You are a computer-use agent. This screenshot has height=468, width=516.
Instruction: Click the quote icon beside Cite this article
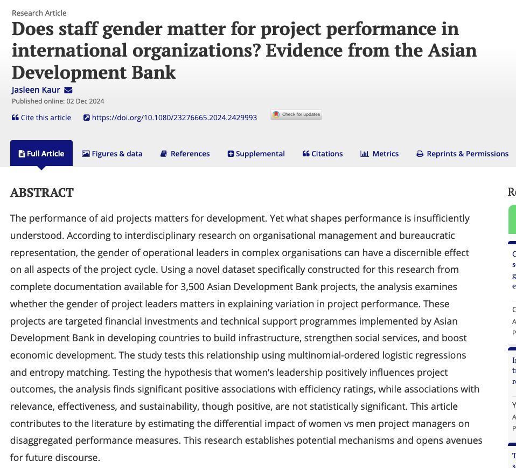pyautogui.click(x=15, y=118)
